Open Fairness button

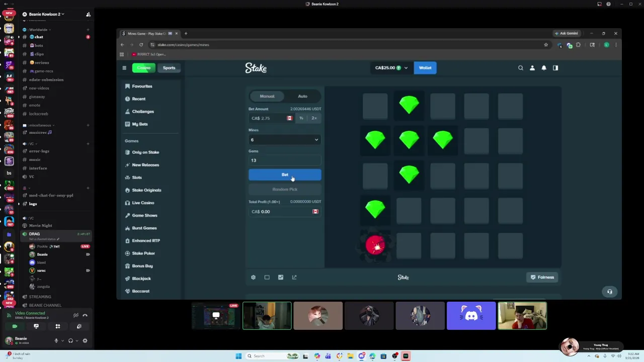pos(542,277)
